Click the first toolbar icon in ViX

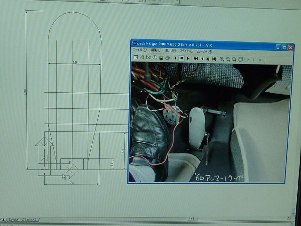(x=135, y=57)
